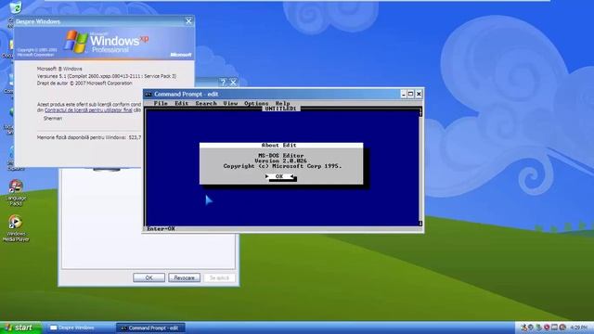Viewport: 594px width, 334px height.
Task: Click the Windows XP flag logo
Action: tap(76, 41)
